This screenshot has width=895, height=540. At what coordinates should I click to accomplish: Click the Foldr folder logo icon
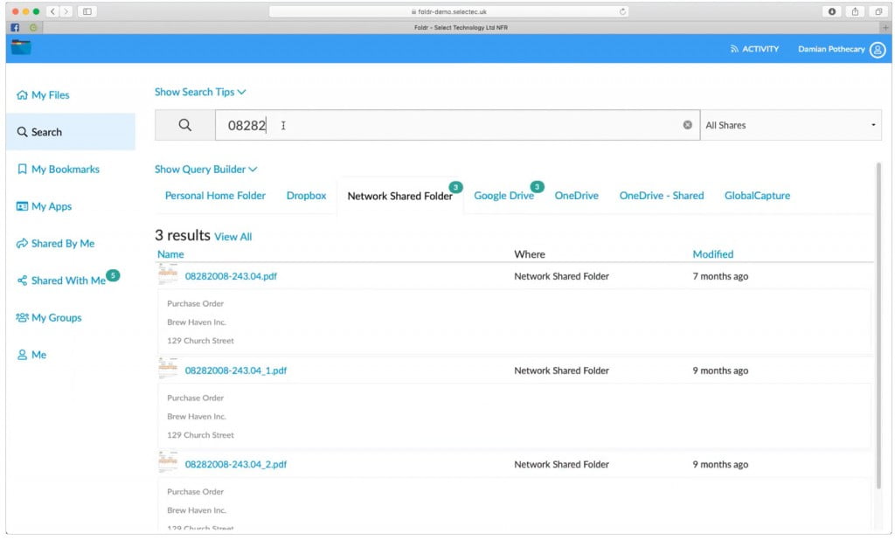(x=21, y=47)
